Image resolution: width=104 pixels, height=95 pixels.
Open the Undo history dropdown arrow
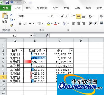coord(15,2)
